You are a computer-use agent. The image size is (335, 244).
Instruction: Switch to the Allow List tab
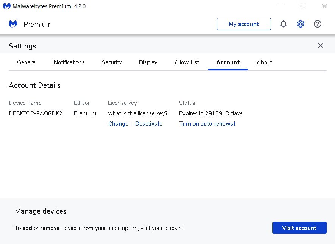(x=187, y=62)
